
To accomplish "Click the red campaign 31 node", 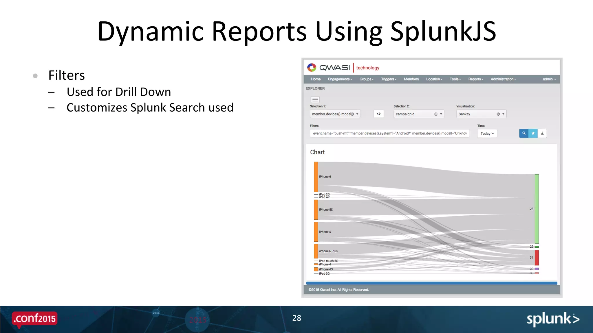I will pyautogui.click(x=537, y=258).
